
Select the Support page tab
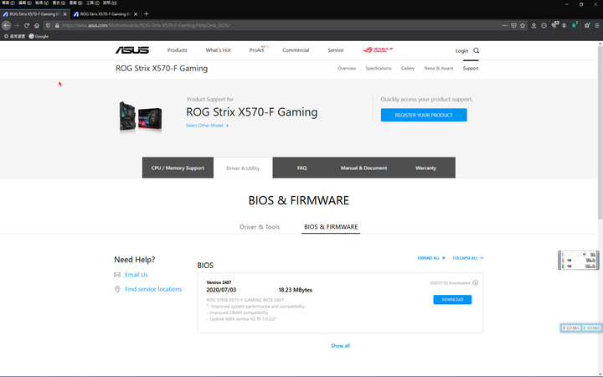tap(471, 68)
